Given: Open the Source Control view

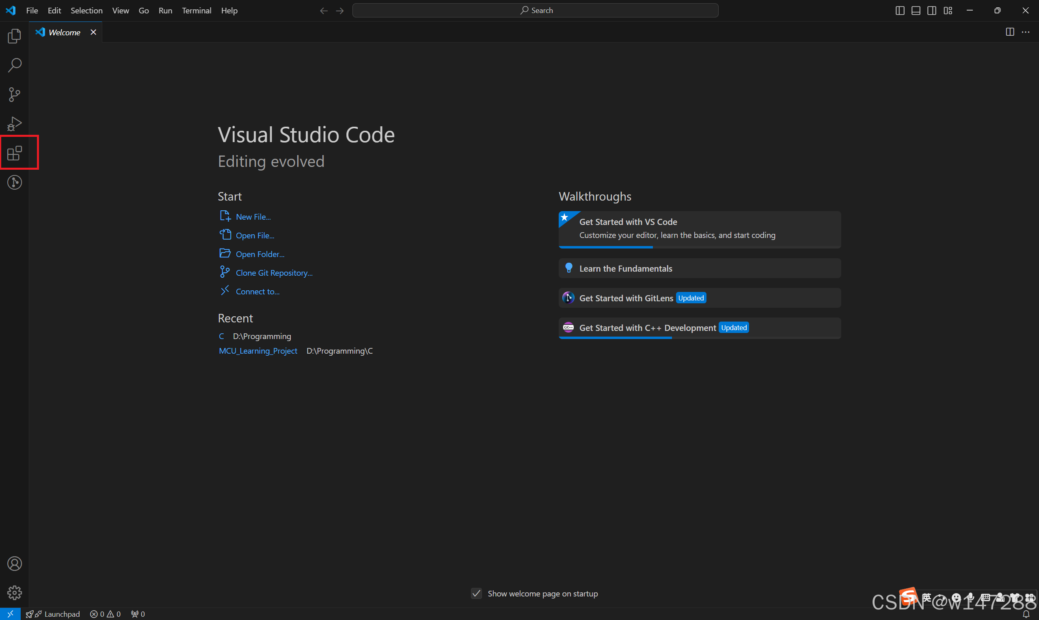Looking at the screenshot, I should [15, 95].
